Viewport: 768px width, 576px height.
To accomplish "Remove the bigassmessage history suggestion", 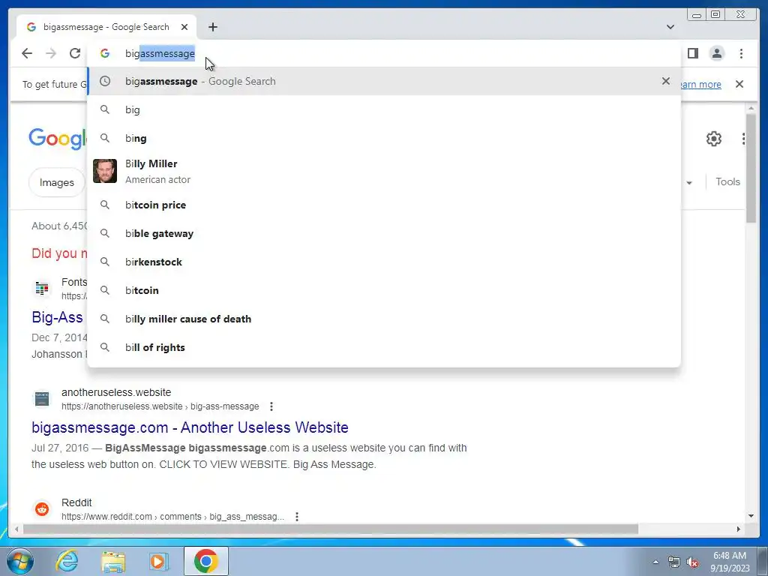I will [x=666, y=81].
